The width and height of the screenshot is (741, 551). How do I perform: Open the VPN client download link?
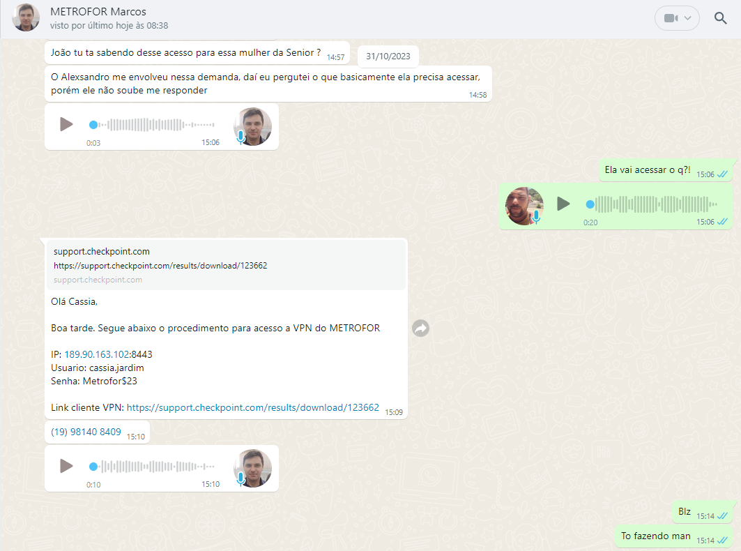[x=253, y=407]
